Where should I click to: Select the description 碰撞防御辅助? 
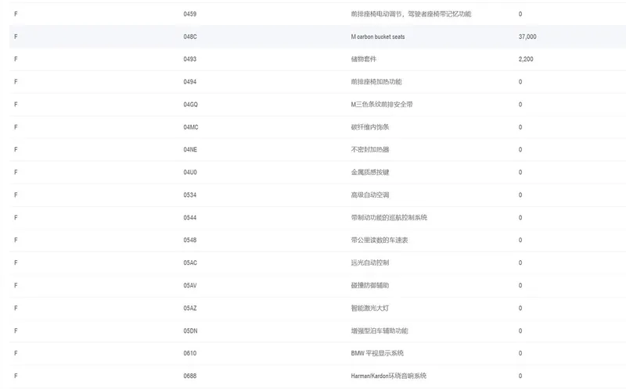(369, 285)
